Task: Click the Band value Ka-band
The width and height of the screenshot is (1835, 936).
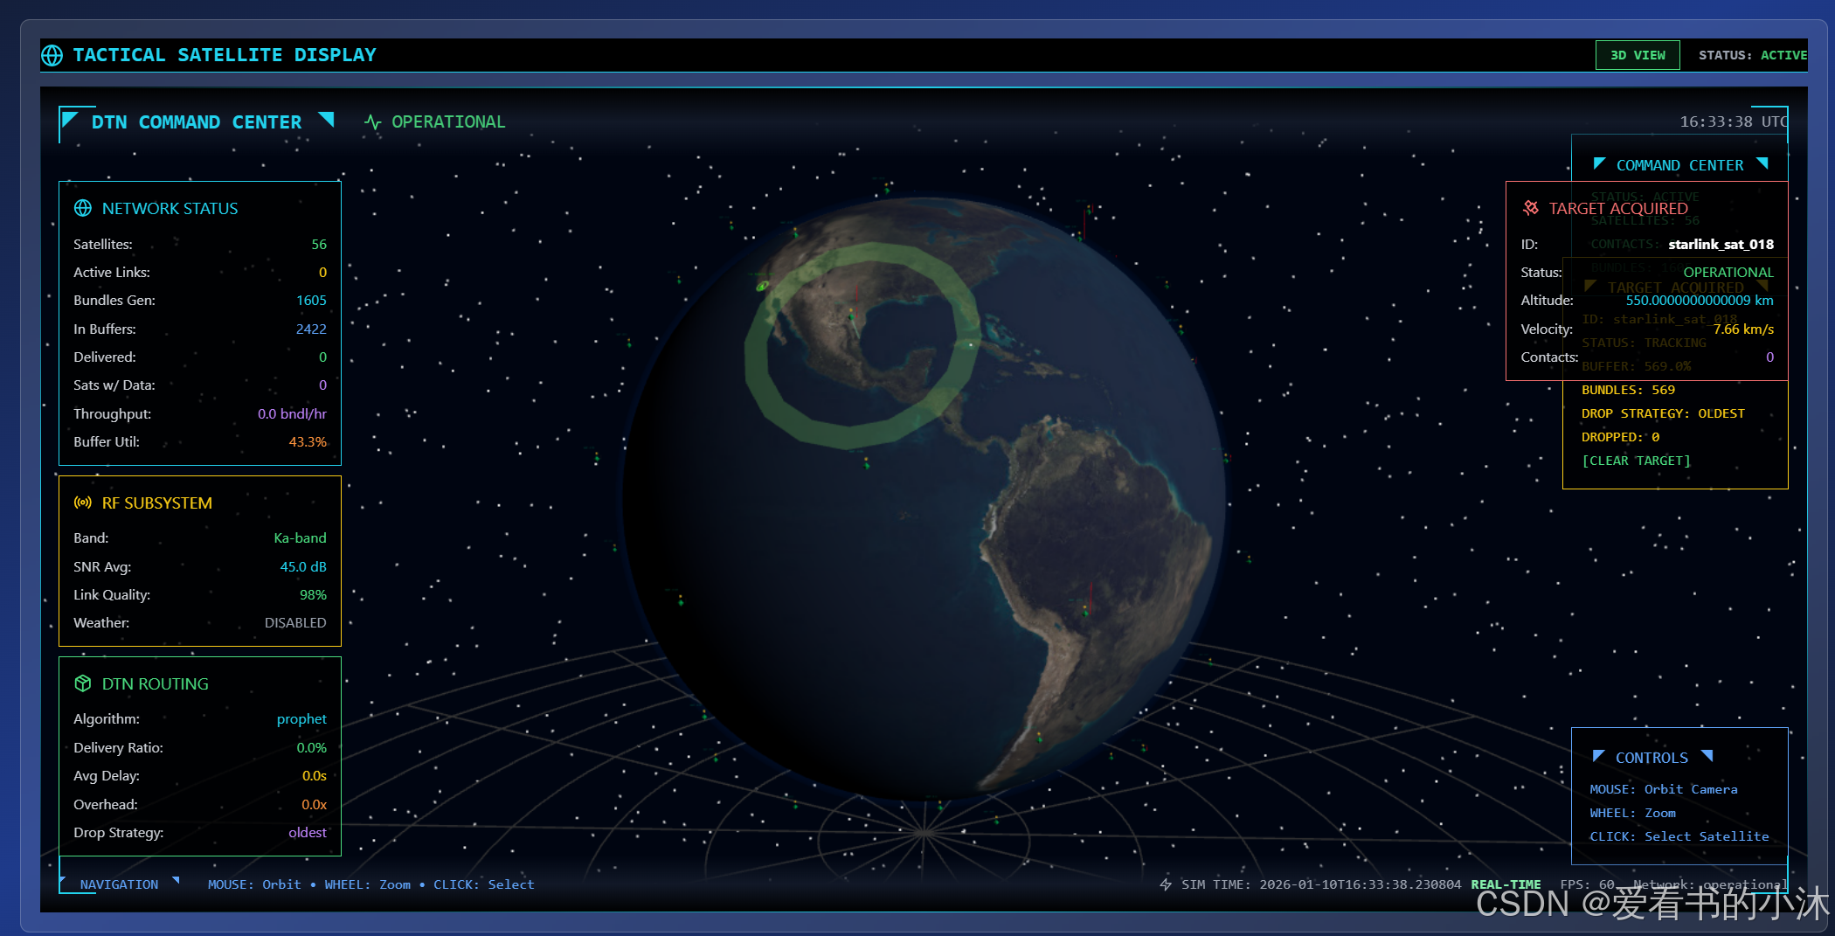Action: click(300, 538)
